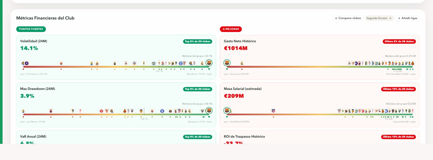Click the Barcelona crest on Volatilidad scale
This screenshot has height=160, width=433.
tap(209, 63)
